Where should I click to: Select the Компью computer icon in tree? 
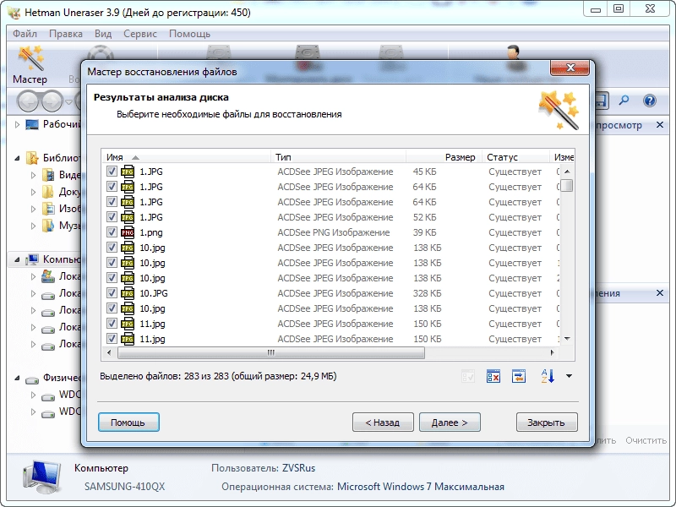(32, 259)
